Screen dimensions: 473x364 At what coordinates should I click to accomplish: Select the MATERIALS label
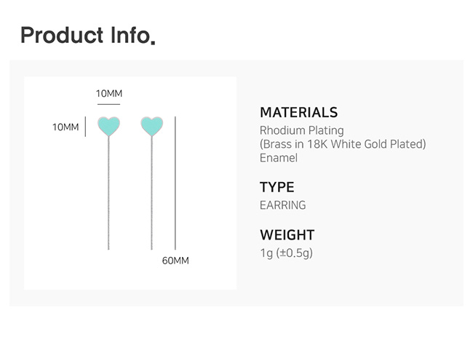(298, 112)
